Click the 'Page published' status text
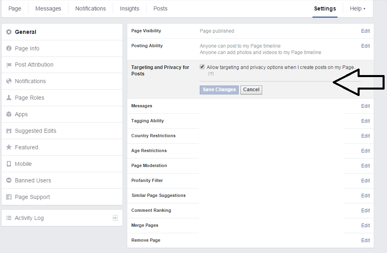Viewport: 387px width, 253px height. [x=217, y=31]
